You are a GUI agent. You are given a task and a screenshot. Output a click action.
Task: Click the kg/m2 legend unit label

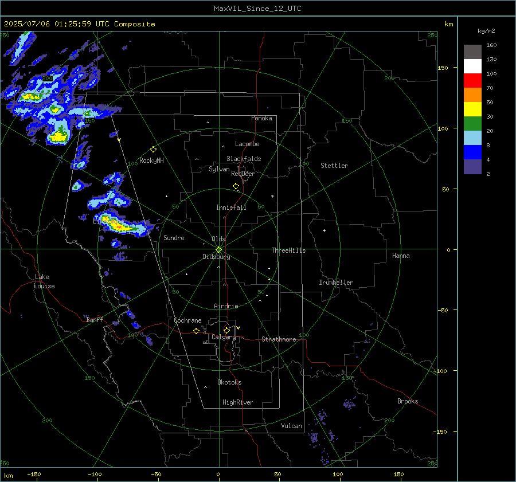[x=486, y=31]
